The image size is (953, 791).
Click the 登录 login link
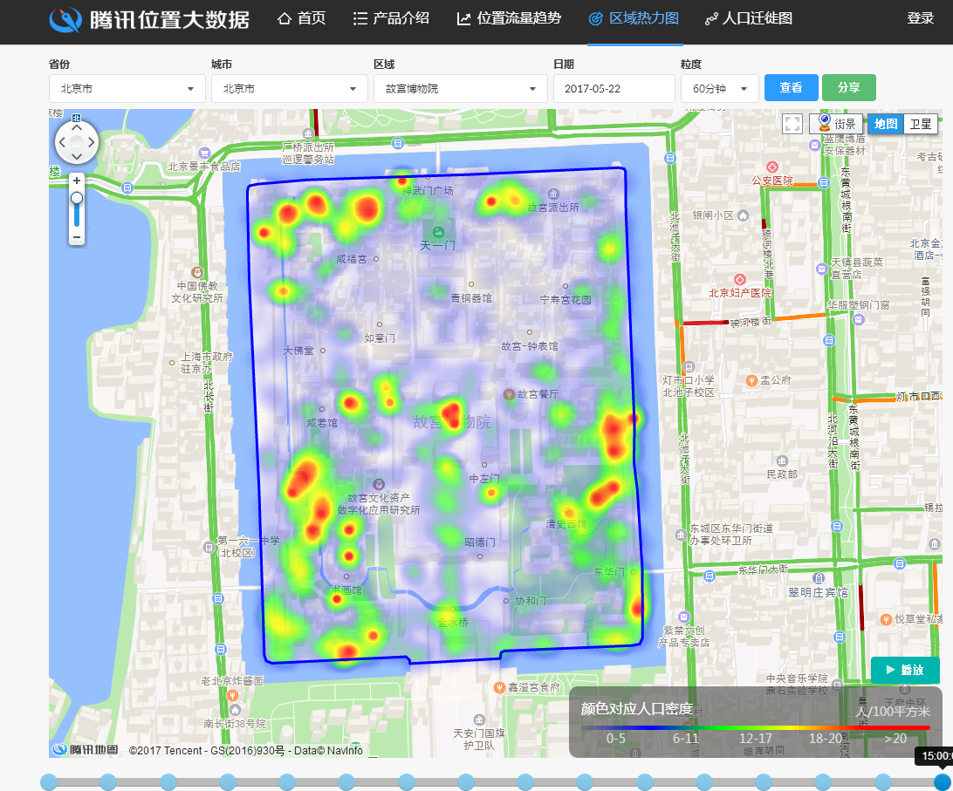(920, 18)
